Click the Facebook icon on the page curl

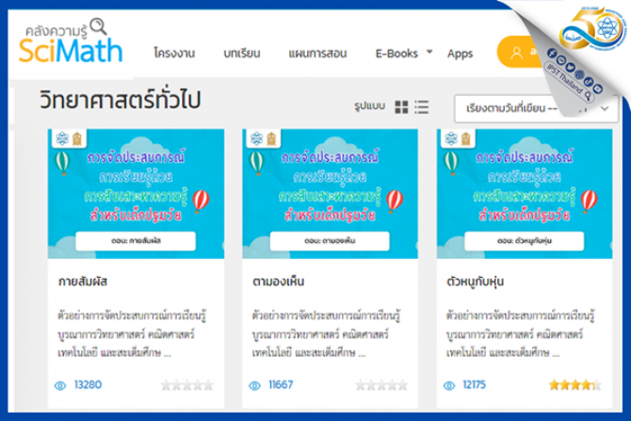pos(552,53)
